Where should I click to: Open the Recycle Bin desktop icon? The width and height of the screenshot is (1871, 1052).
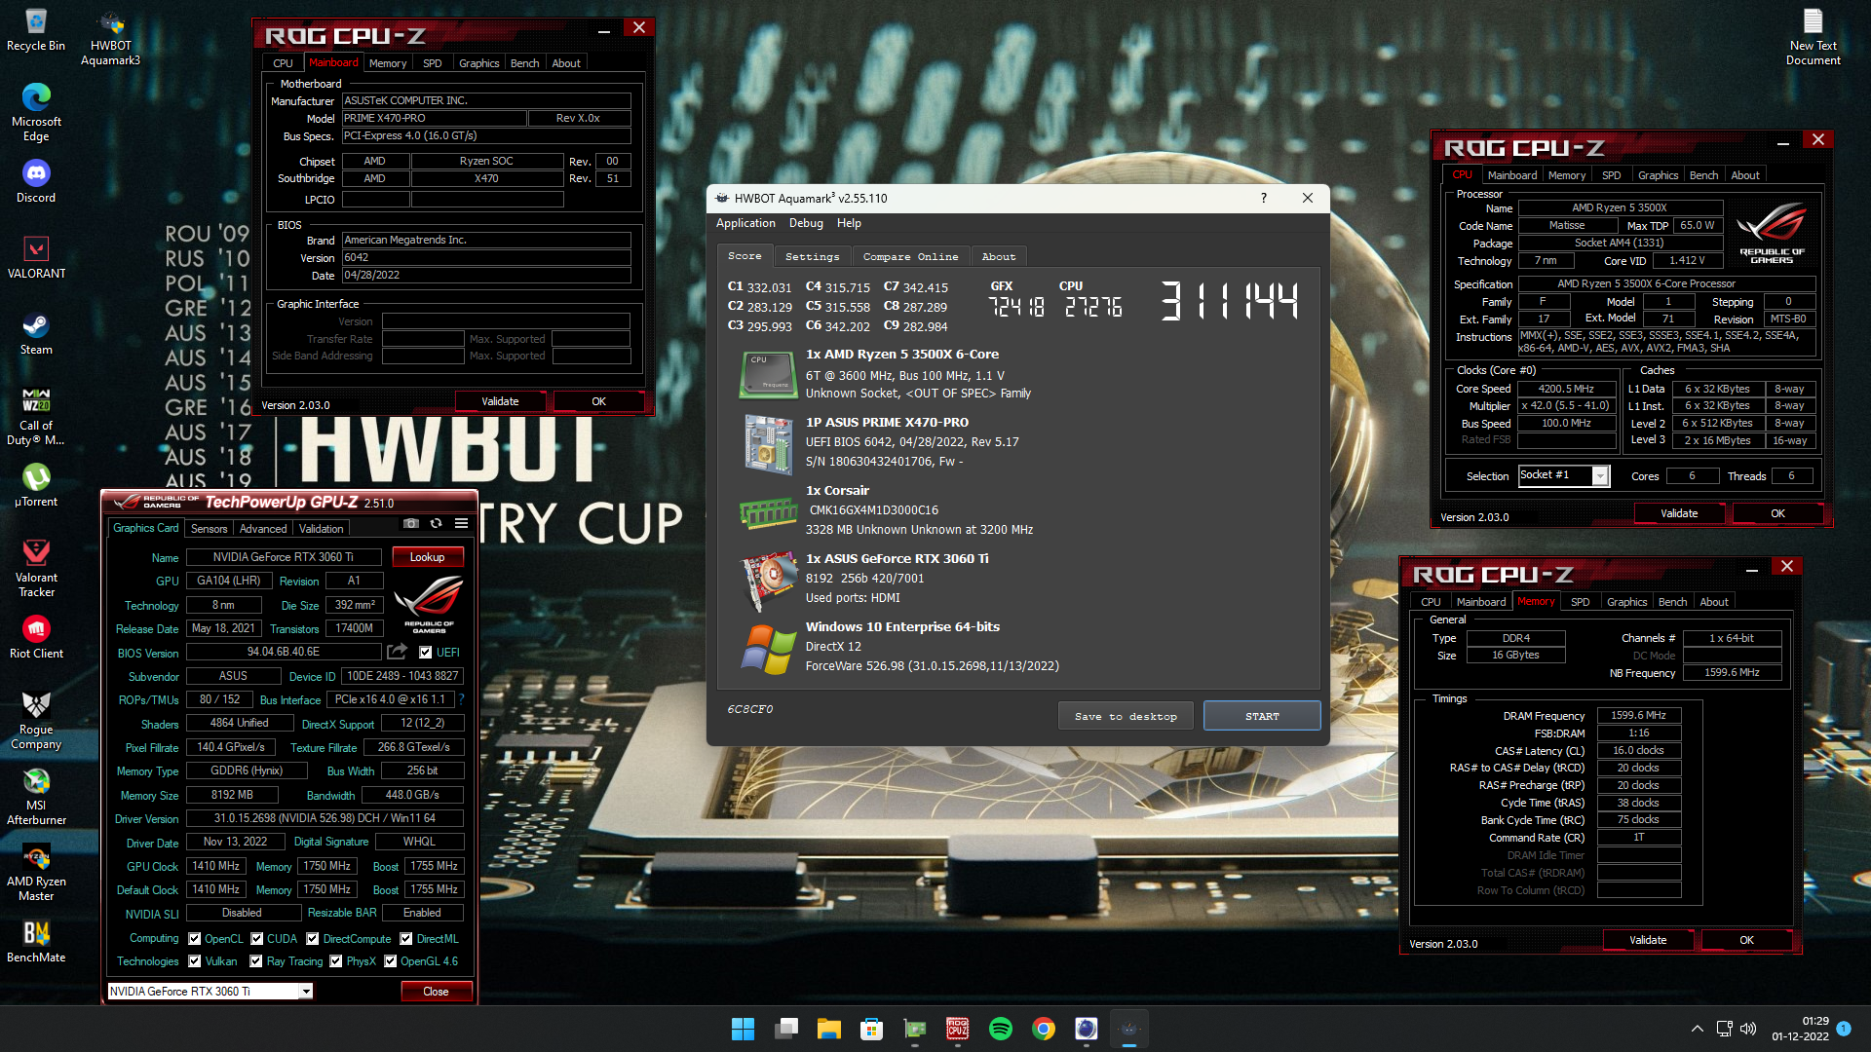[36, 30]
